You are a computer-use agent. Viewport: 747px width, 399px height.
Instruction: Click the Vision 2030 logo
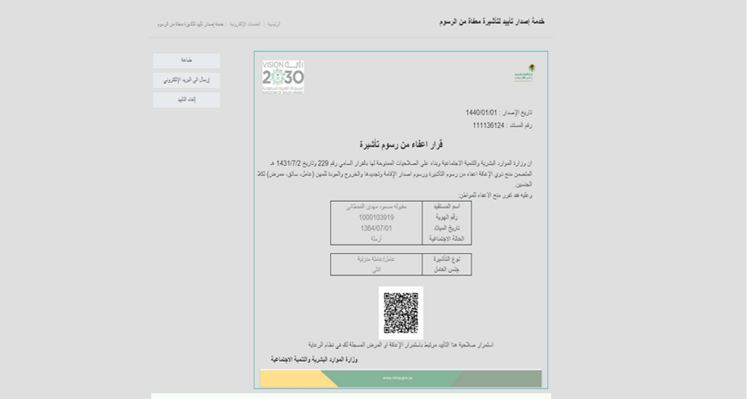click(283, 76)
